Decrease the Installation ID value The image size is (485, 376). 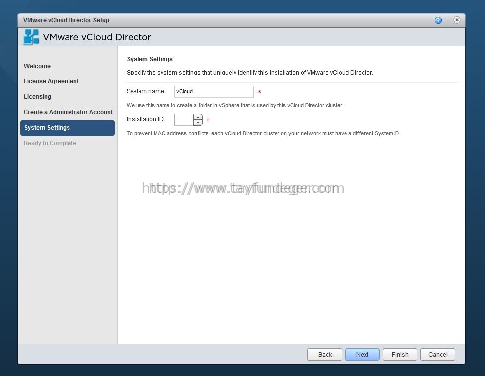click(198, 123)
